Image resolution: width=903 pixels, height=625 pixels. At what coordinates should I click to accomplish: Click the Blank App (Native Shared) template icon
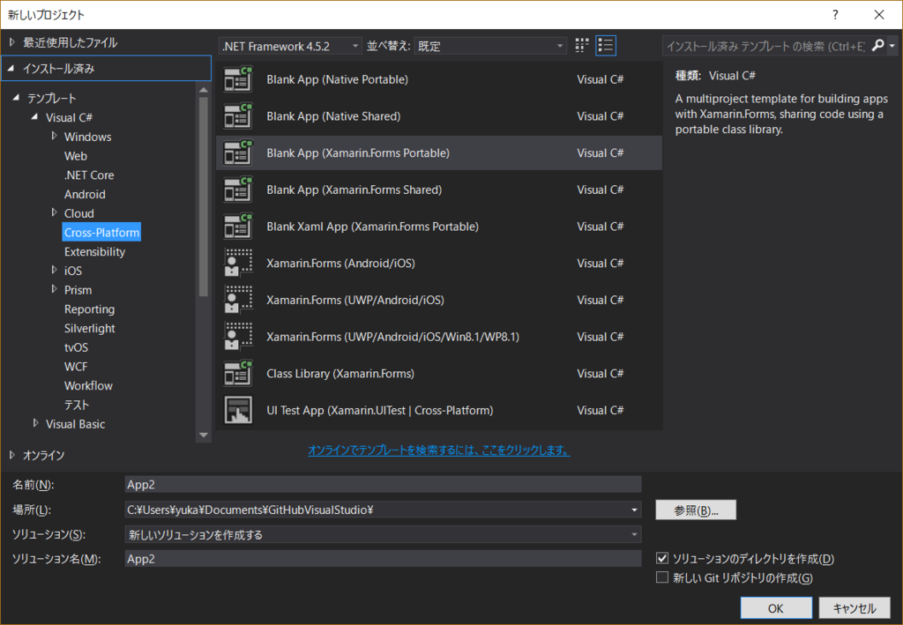(x=238, y=116)
